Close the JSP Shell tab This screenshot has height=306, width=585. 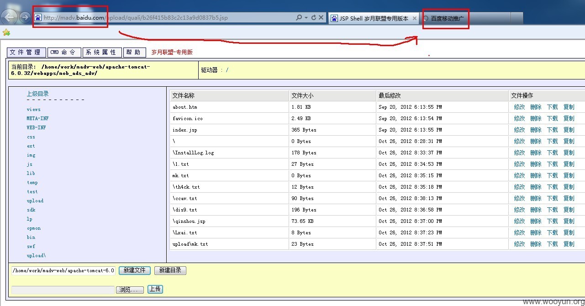click(x=414, y=18)
